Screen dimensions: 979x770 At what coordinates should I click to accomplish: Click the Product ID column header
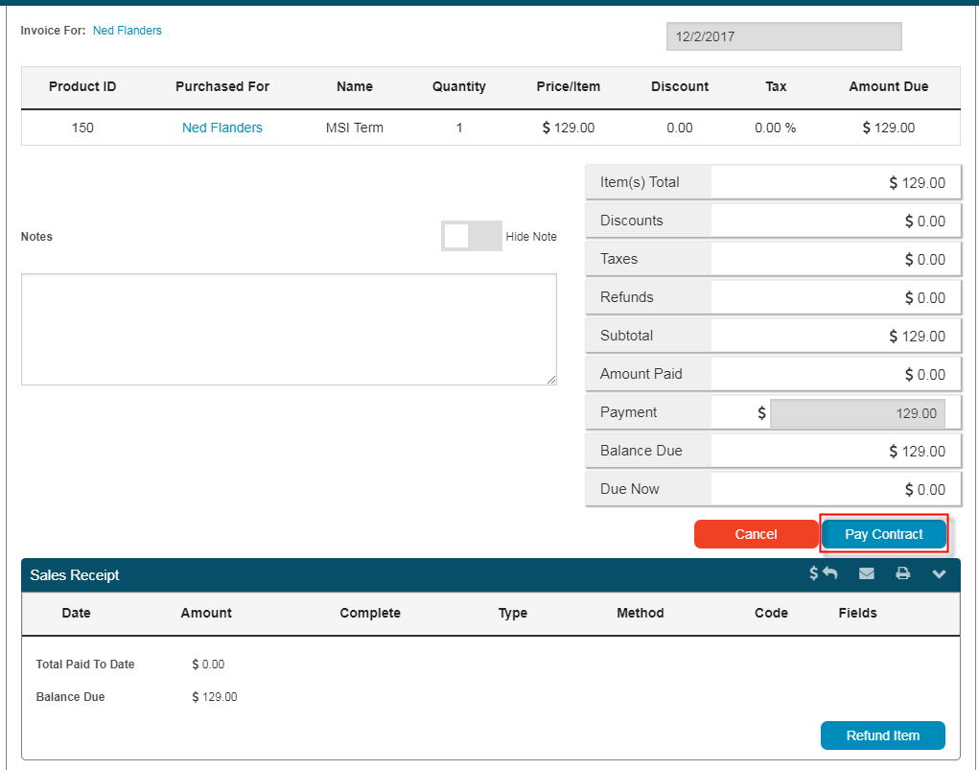(82, 86)
